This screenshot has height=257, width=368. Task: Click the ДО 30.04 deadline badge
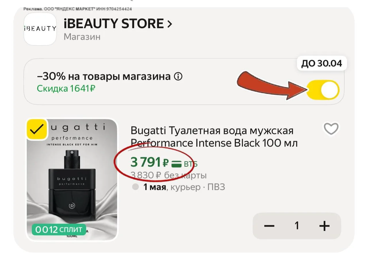[x=322, y=63]
